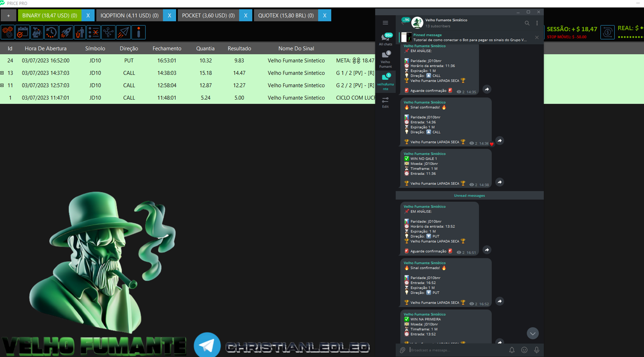Click the rocket launch toolbar icon

point(66,32)
